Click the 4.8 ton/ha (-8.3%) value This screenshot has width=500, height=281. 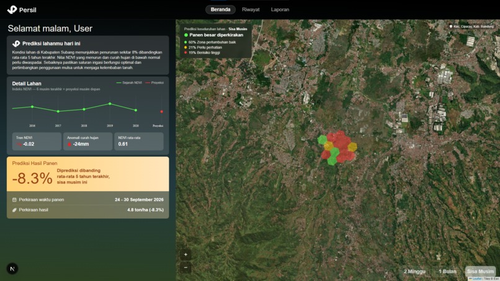pyautogui.click(x=145, y=210)
